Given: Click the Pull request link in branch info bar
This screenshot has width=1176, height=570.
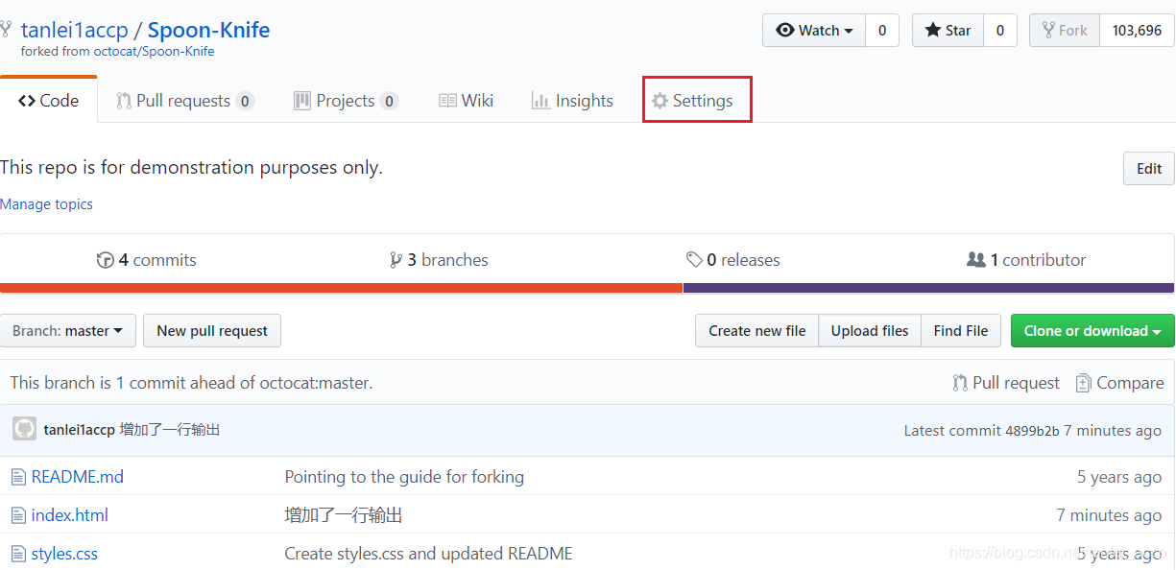Looking at the screenshot, I should (1006, 383).
